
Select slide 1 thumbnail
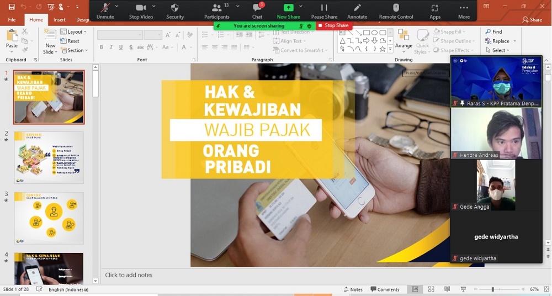coord(49,97)
